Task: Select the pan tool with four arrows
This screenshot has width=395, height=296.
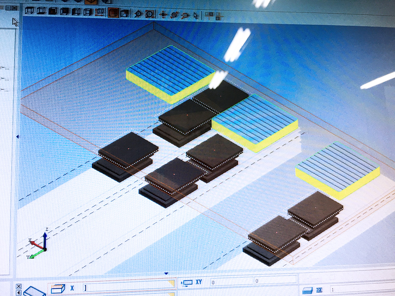Action: 163,15
